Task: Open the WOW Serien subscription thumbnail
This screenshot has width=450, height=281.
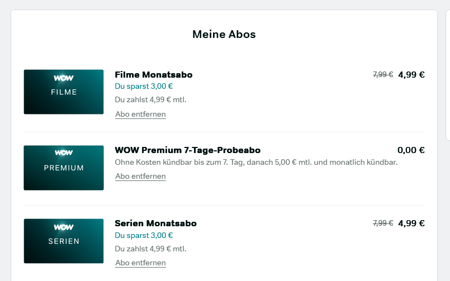Action: click(64, 241)
